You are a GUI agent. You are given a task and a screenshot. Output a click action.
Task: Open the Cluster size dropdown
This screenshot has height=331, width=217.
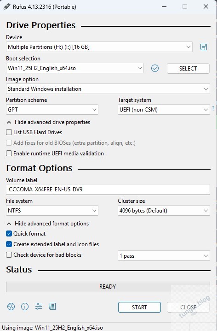(164, 211)
